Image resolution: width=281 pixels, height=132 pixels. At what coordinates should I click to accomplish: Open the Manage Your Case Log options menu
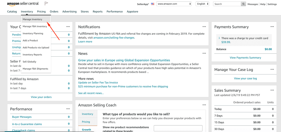272,69
